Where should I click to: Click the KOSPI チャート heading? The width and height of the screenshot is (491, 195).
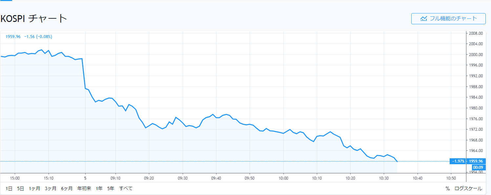coord(34,18)
